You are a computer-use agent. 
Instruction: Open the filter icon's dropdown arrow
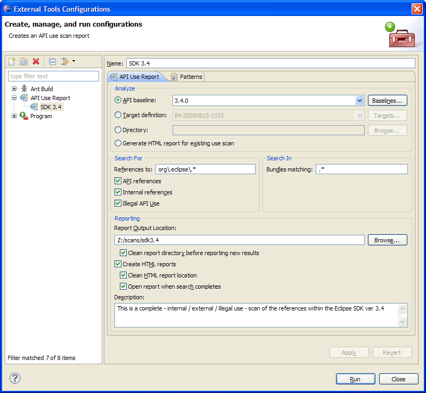coord(73,61)
